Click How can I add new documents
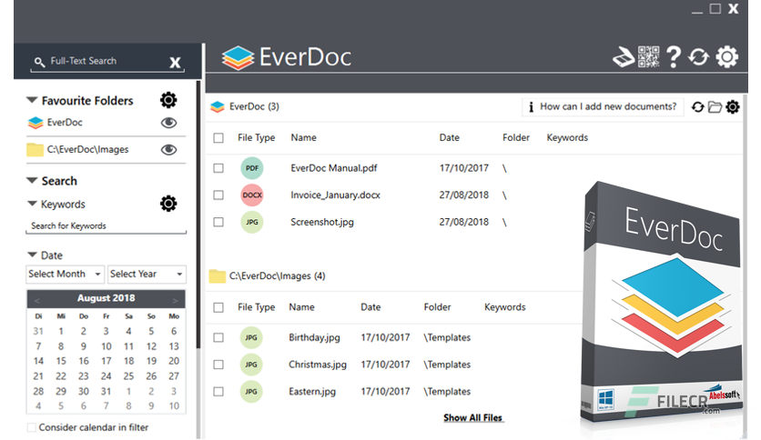The width and height of the screenshot is (761, 440). [603, 107]
